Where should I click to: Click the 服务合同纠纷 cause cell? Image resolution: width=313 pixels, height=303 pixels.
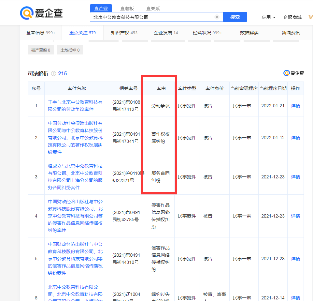click(161, 177)
